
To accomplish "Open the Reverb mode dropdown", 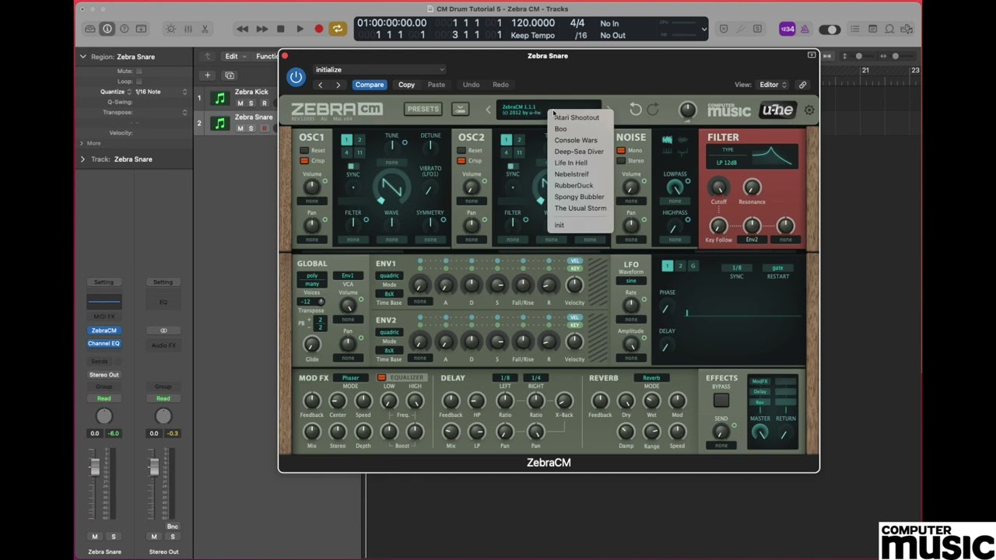I will pos(651,378).
